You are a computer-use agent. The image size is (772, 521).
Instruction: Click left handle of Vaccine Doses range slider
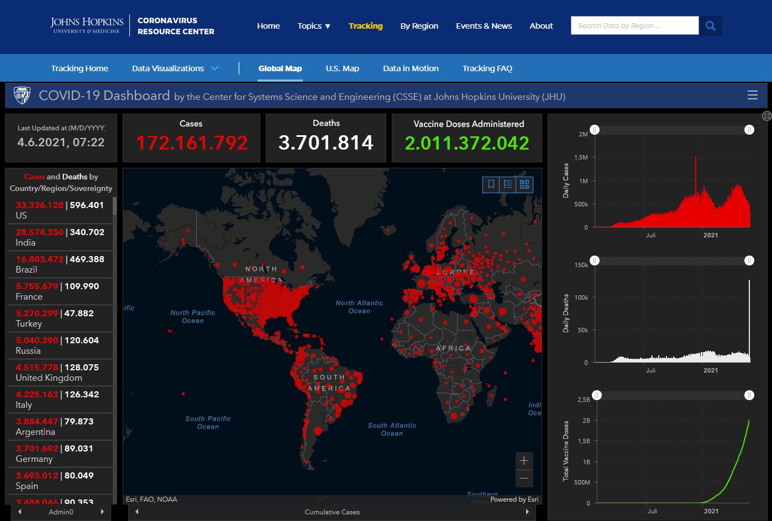pos(597,395)
